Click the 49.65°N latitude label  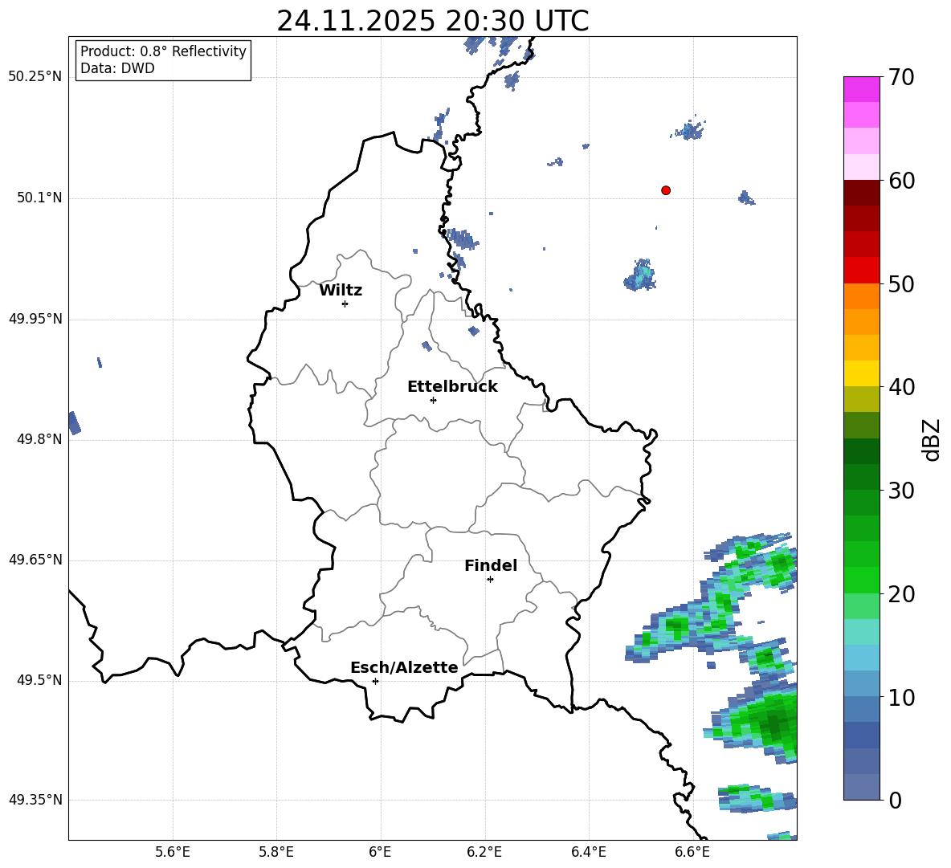(x=35, y=560)
